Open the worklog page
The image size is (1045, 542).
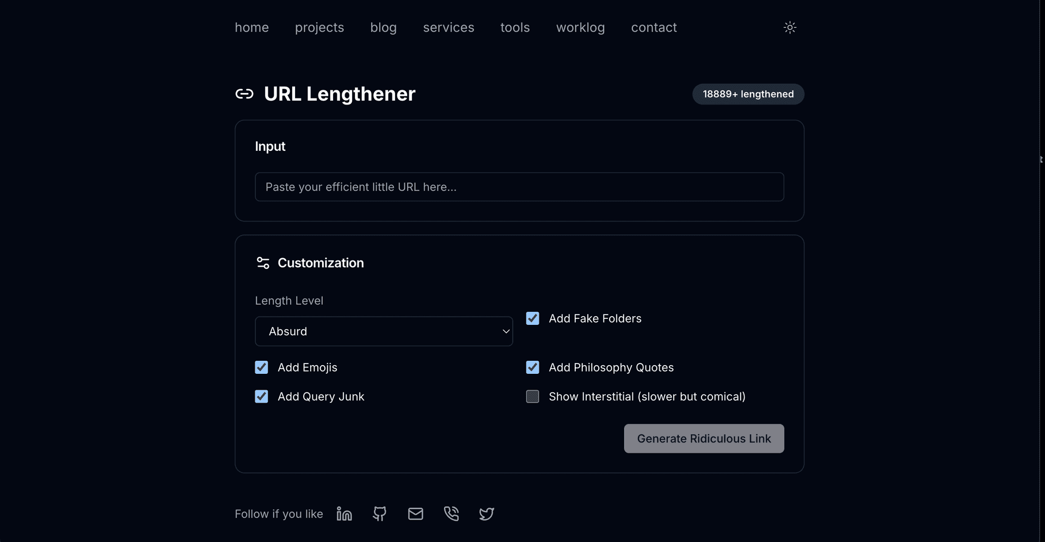click(580, 27)
